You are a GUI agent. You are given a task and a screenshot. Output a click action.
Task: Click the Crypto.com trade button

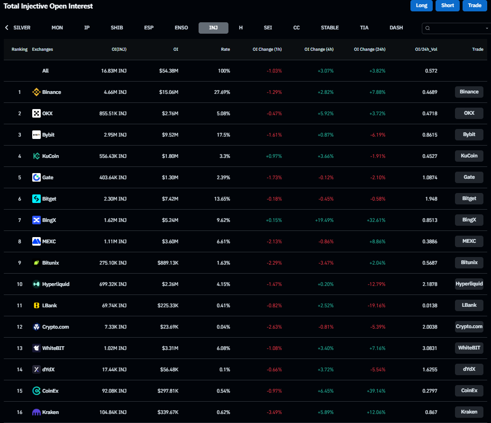pos(469,326)
